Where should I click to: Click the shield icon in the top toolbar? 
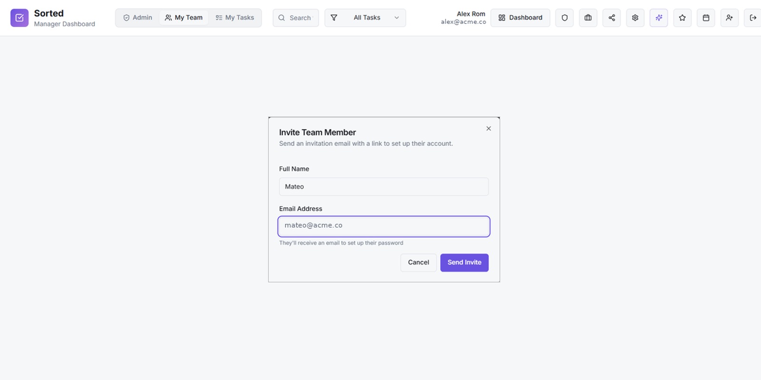[x=564, y=18]
